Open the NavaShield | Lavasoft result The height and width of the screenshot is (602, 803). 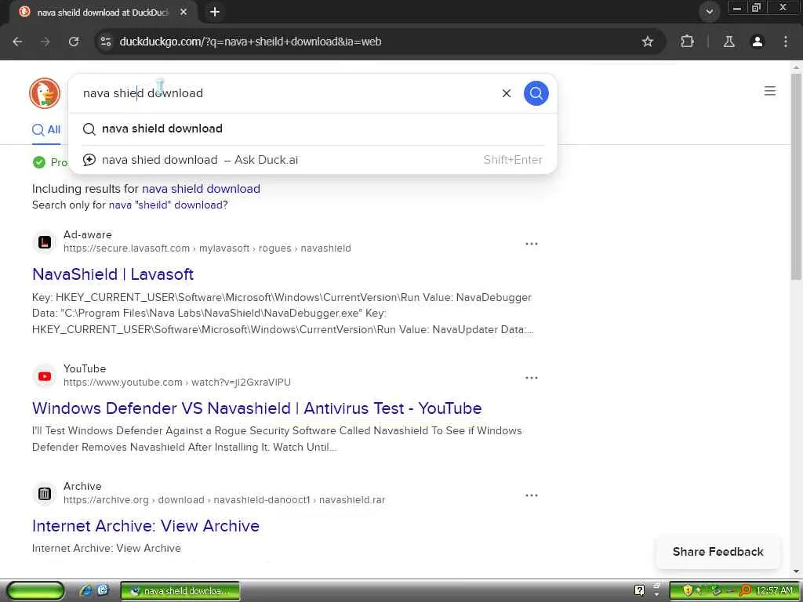(x=113, y=274)
